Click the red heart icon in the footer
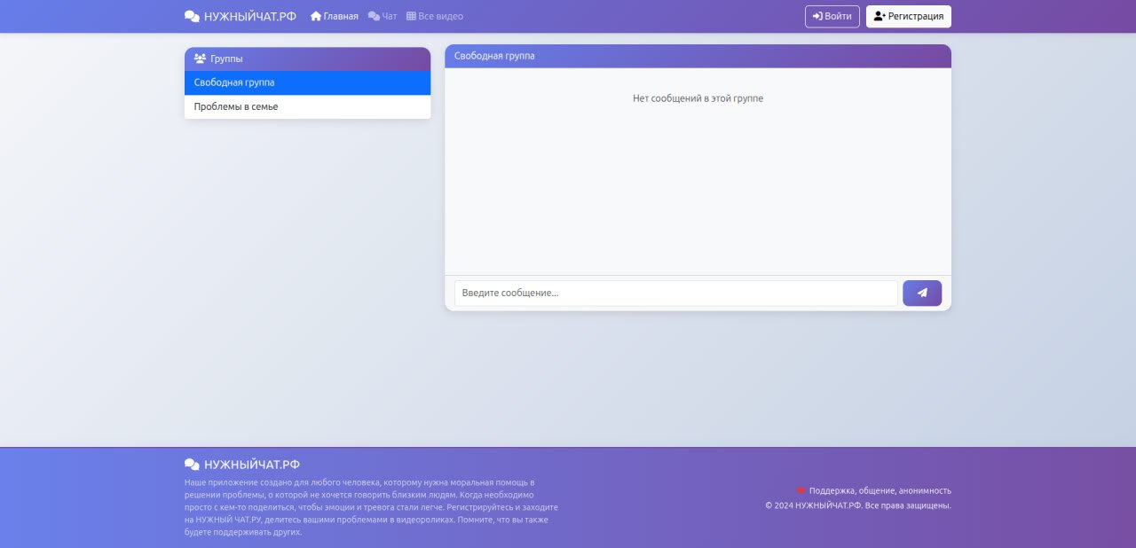 pyautogui.click(x=801, y=490)
